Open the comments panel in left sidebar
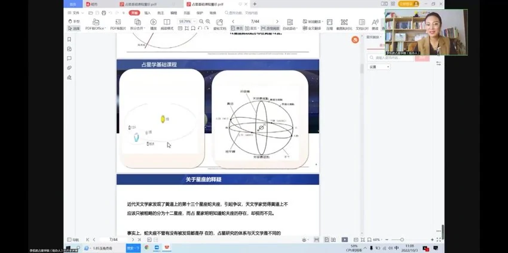508x253 pixels. 69,58
